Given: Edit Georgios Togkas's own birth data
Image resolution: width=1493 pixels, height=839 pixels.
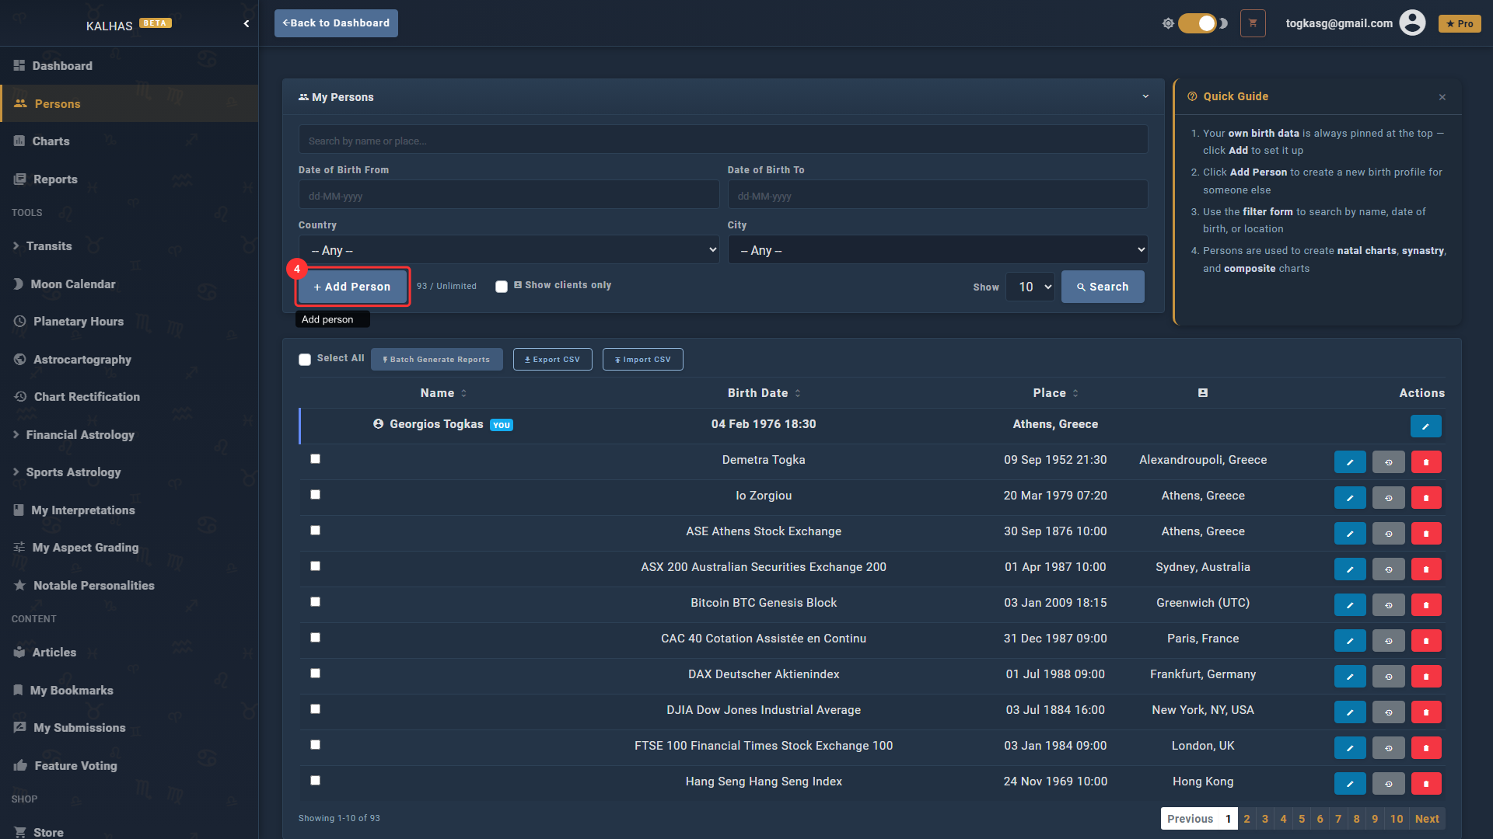Looking at the screenshot, I should 1425,426.
